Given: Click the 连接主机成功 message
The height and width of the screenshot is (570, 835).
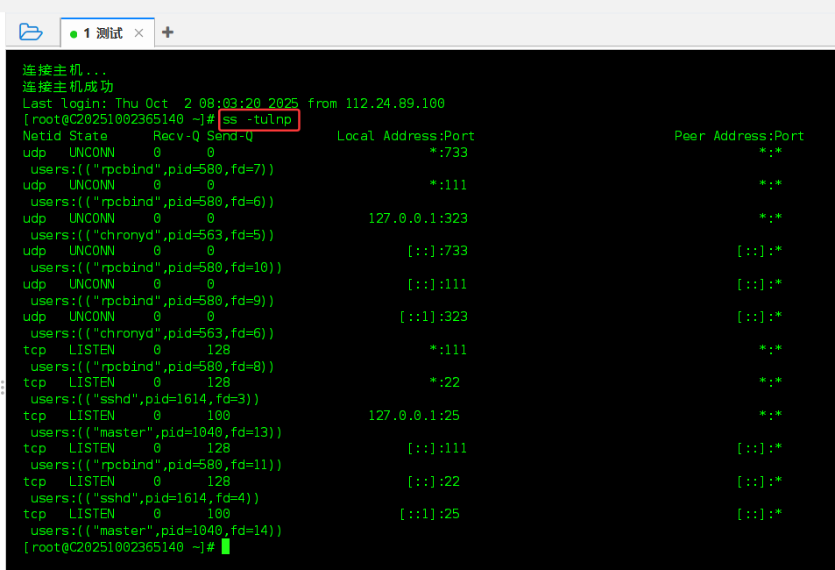Looking at the screenshot, I should tap(68, 87).
